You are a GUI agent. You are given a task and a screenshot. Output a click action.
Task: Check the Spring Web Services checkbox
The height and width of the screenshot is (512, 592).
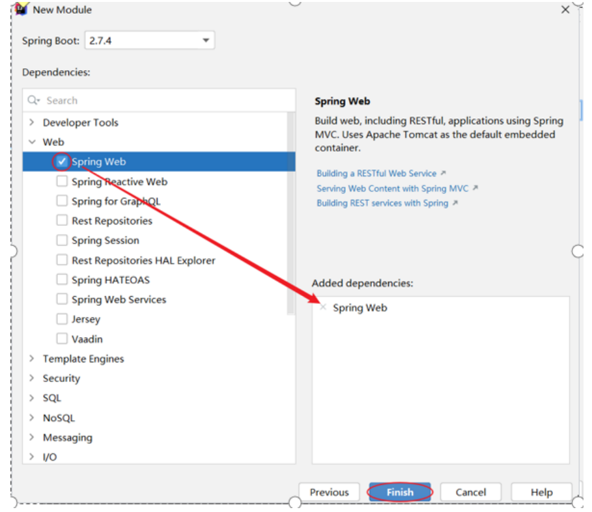pyautogui.click(x=61, y=299)
